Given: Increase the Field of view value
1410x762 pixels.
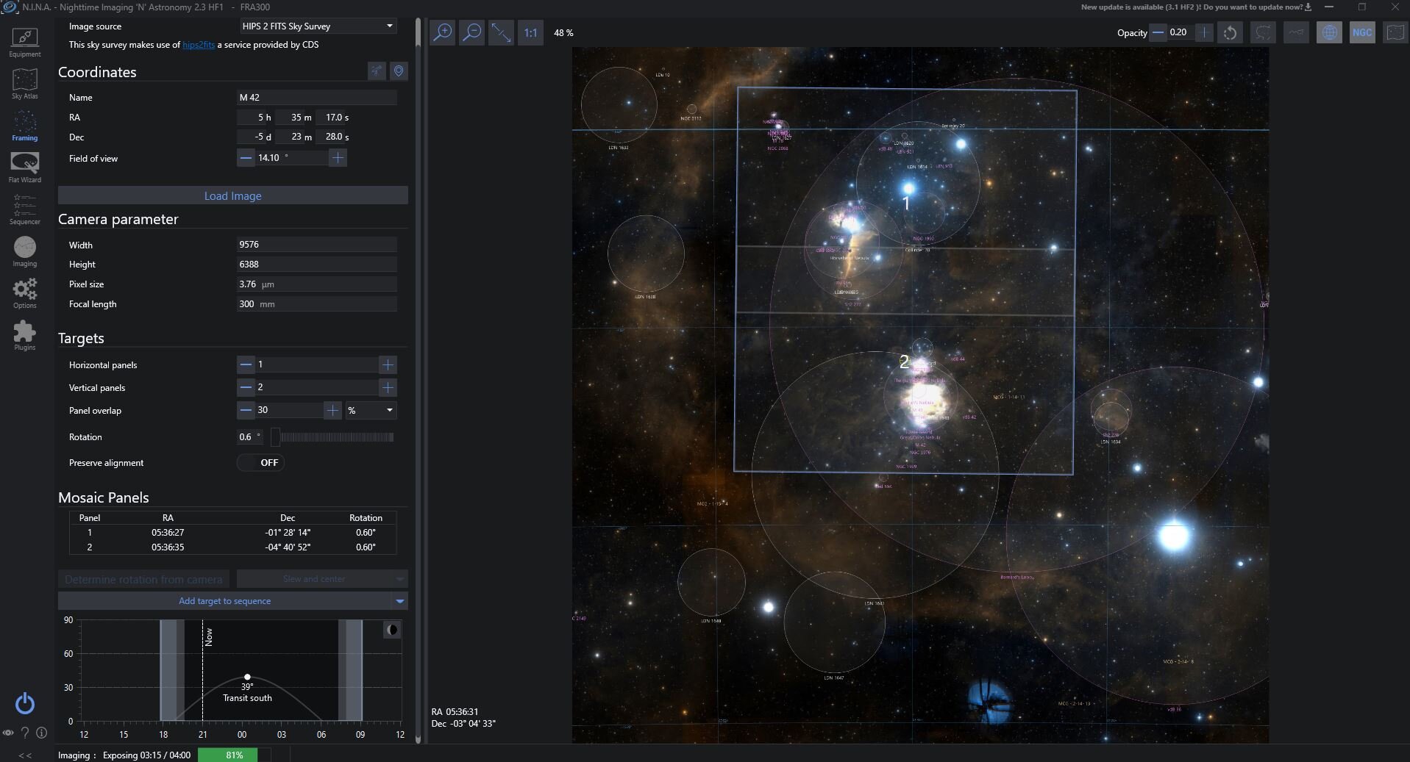Looking at the screenshot, I should (338, 157).
